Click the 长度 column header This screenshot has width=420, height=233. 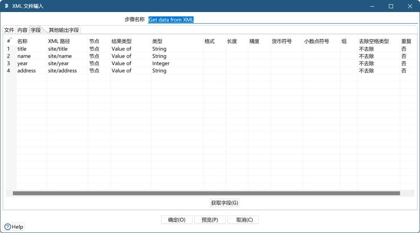[x=237, y=41]
